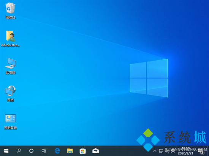Select the This PC (此电脑) desktop icon
The image size is (209, 156).
[10, 66]
